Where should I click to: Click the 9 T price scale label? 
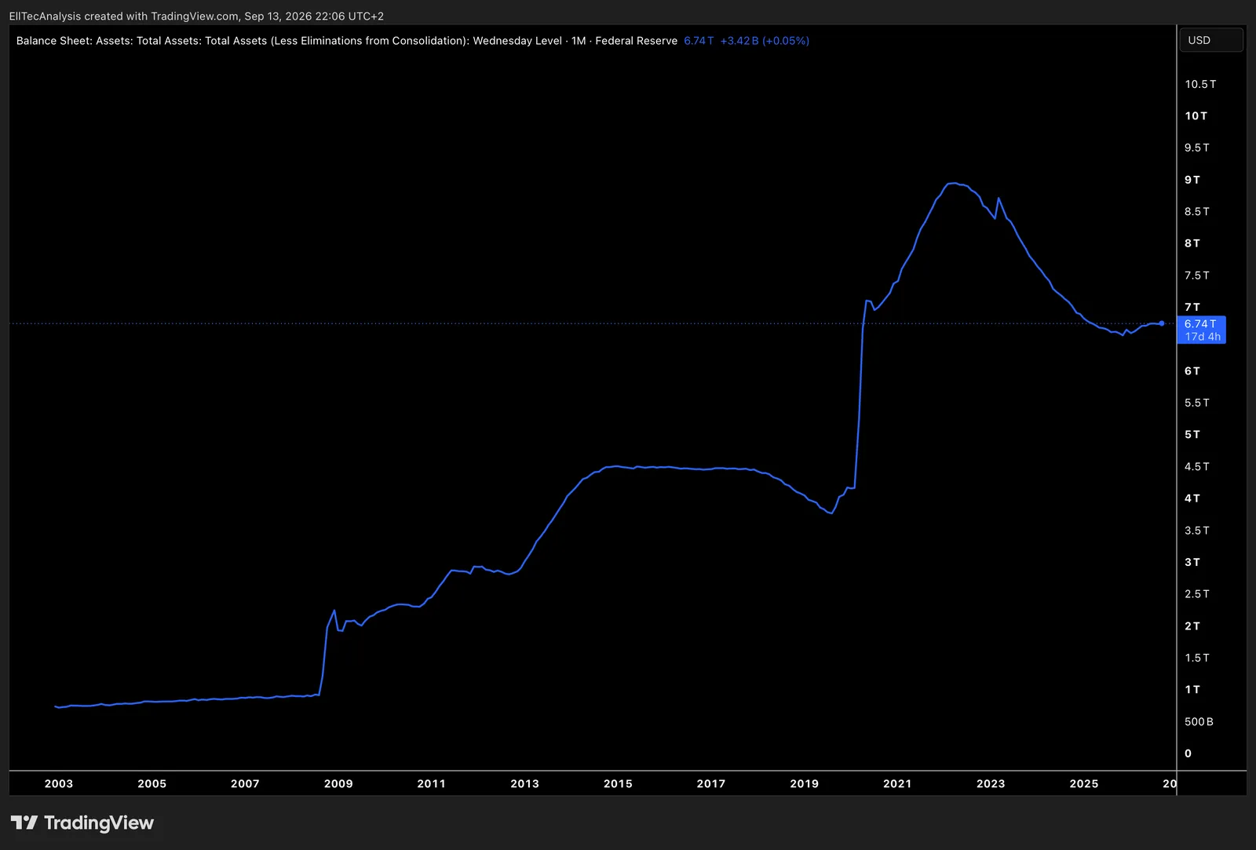pos(1192,180)
